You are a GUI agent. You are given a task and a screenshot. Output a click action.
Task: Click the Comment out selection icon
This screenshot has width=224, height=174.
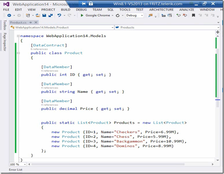click(179, 15)
